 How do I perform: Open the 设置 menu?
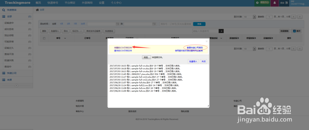click(102, 3)
